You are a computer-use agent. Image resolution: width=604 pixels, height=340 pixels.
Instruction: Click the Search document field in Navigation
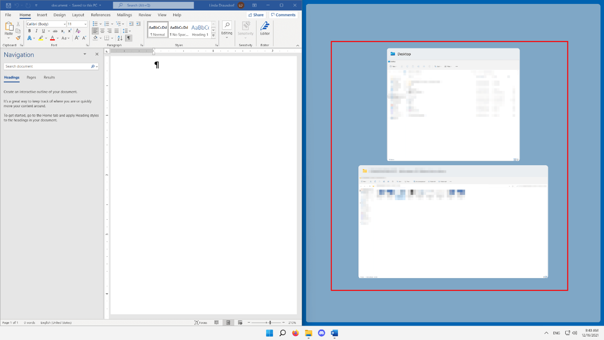pos(47,66)
